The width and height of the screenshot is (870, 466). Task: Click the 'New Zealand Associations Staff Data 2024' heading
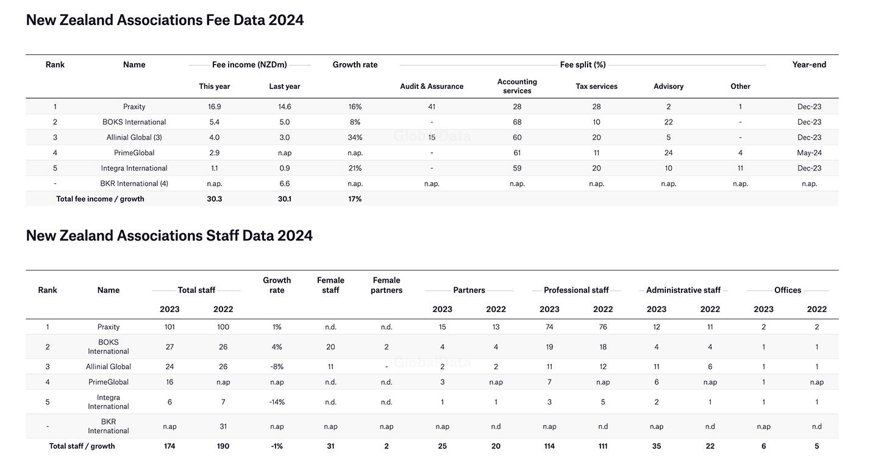169,236
